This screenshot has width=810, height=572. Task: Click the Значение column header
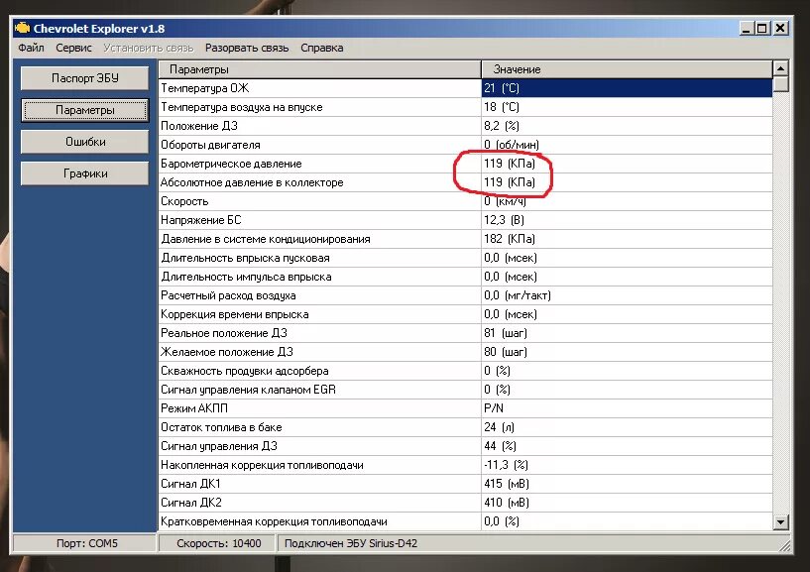627,69
